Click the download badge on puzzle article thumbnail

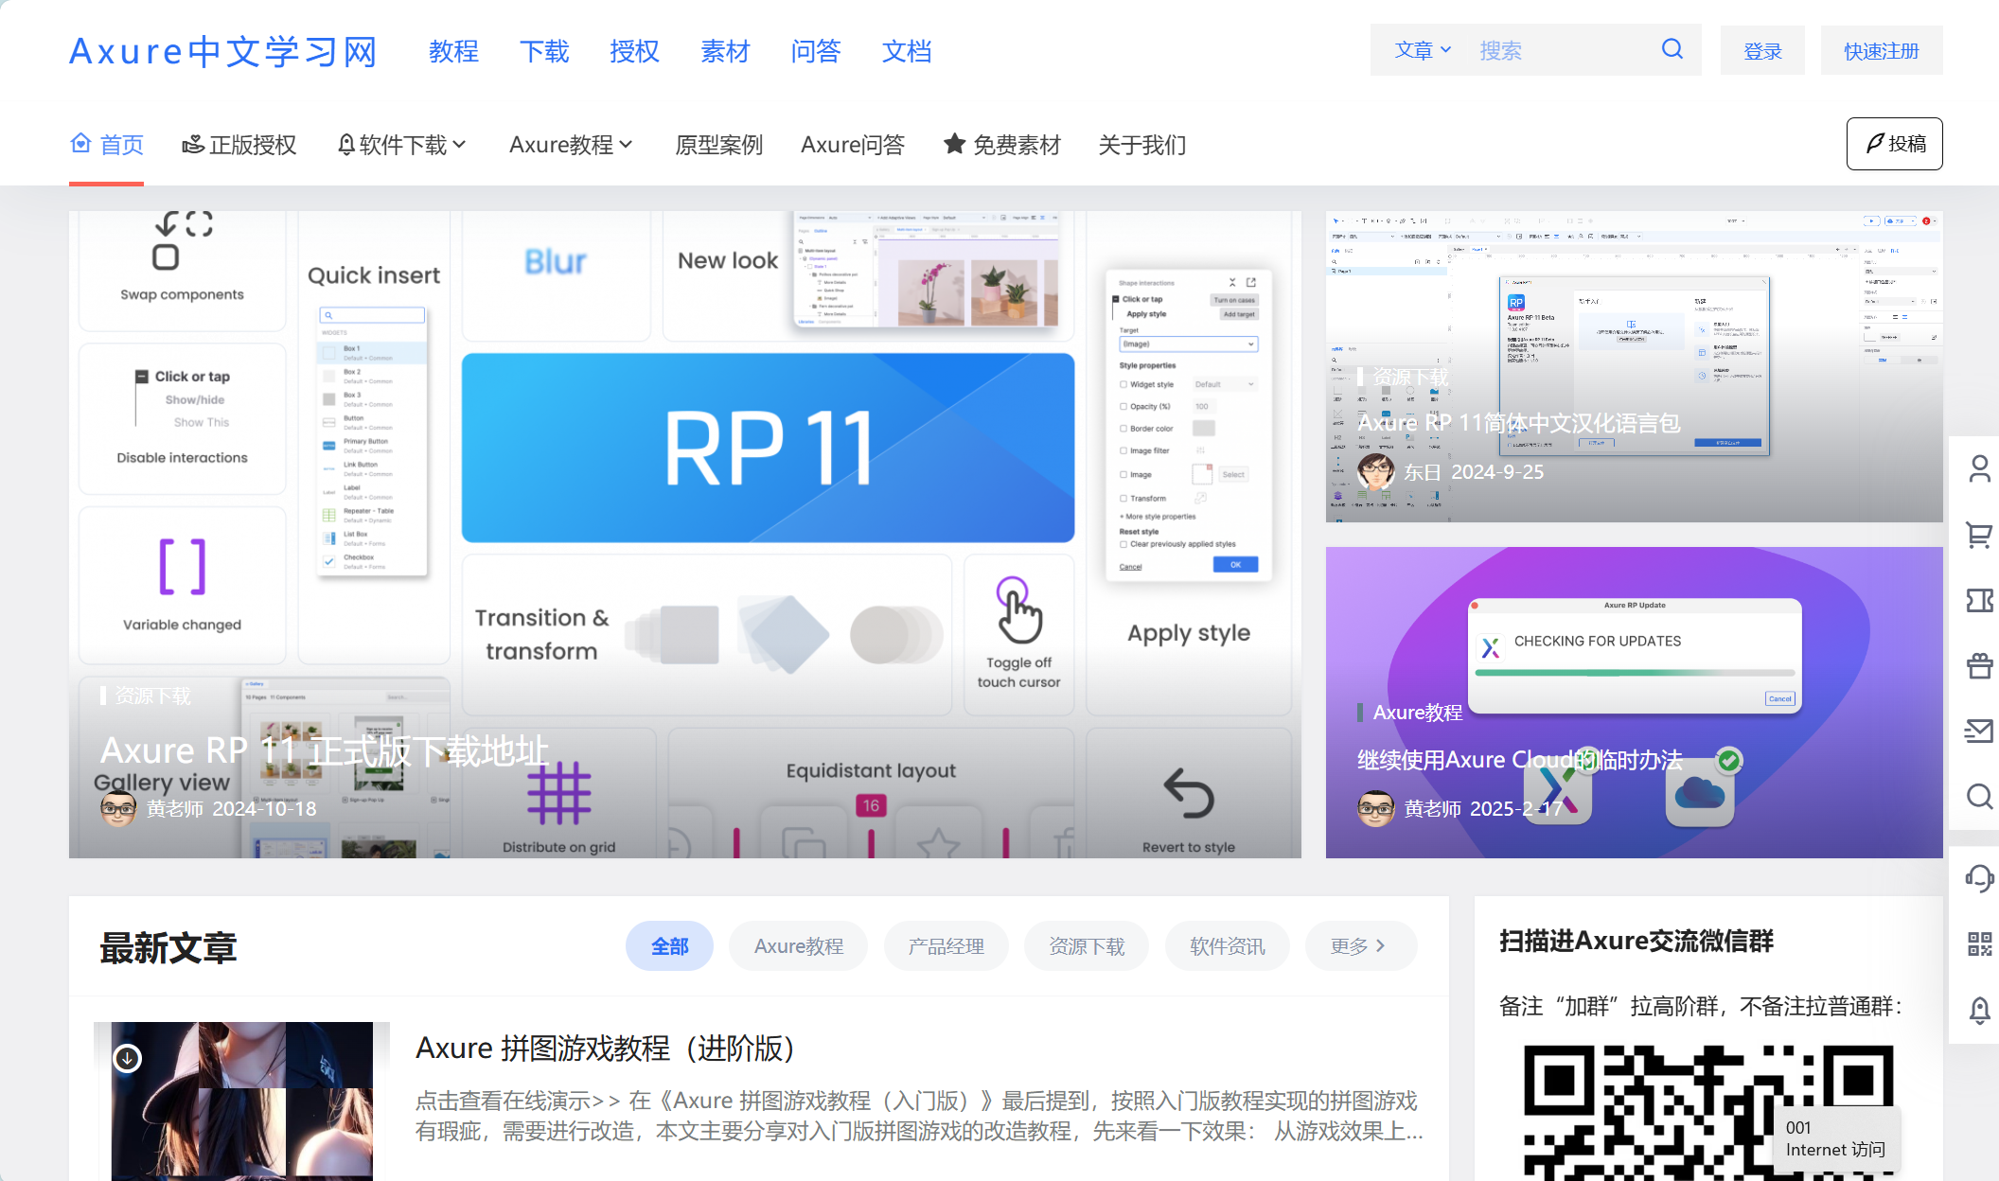coord(127,1057)
